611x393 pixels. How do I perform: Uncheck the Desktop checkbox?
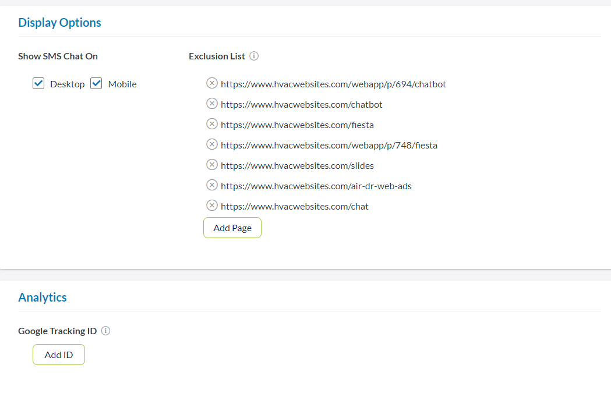point(38,84)
